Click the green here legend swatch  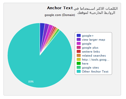click(79, 63)
